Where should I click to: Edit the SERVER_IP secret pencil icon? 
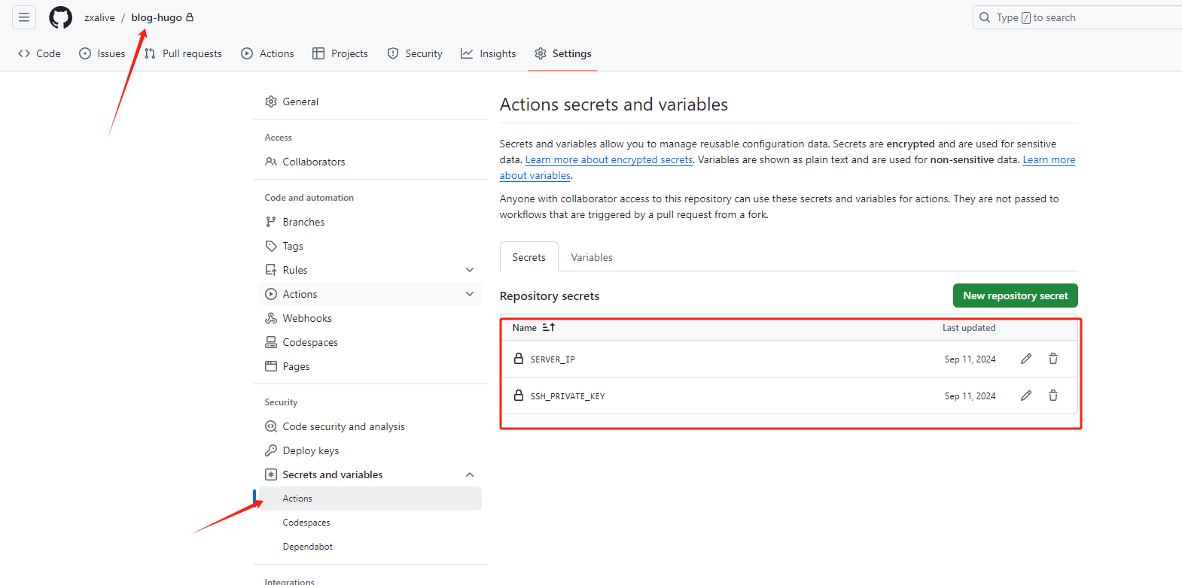tap(1025, 359)
